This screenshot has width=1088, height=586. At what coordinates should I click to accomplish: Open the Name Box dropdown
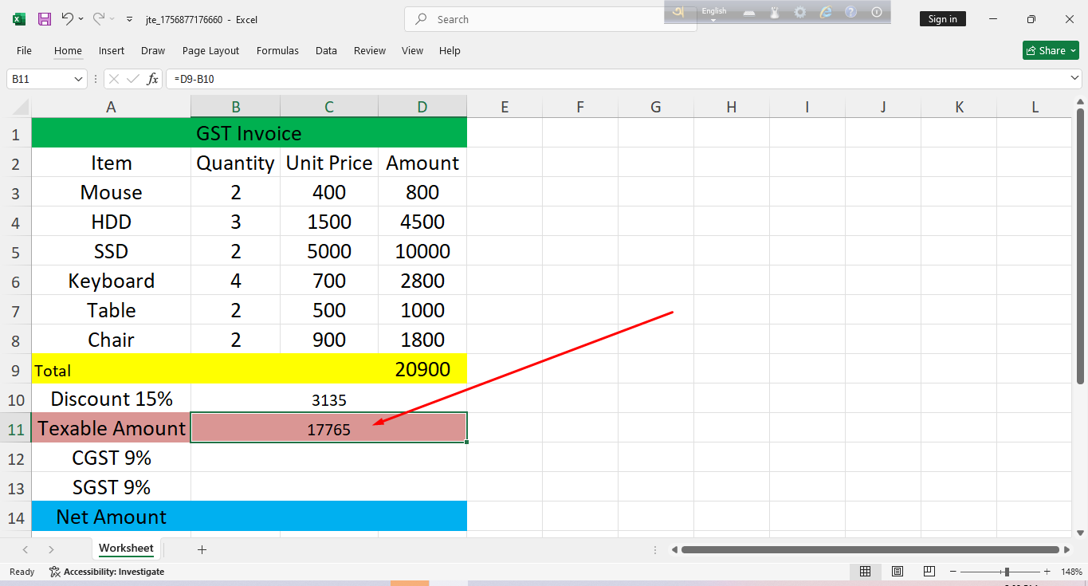coord(78,79)
